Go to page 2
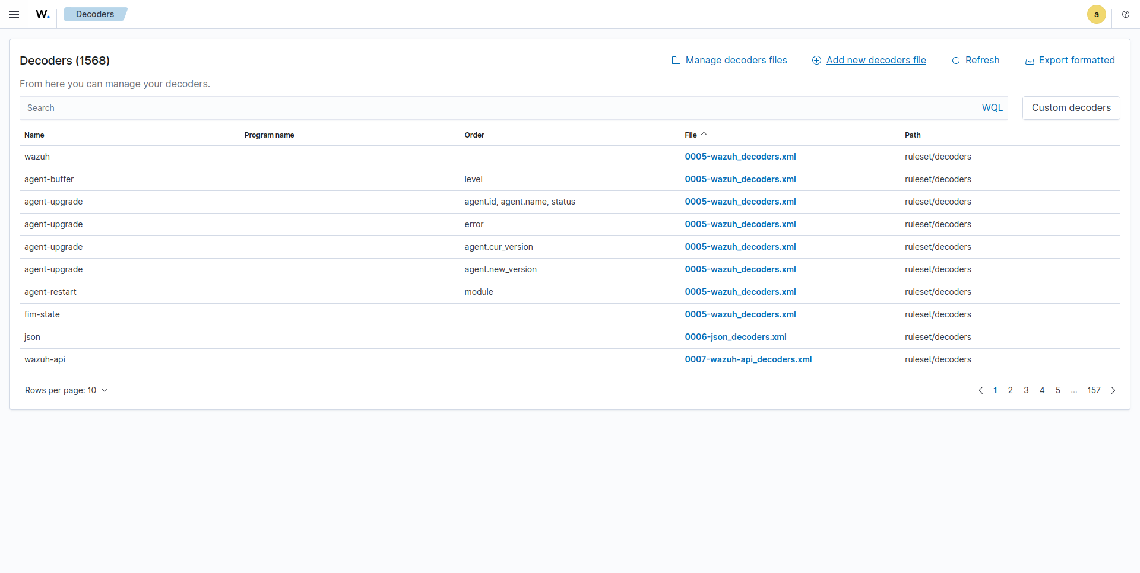 click(1011, 390)
